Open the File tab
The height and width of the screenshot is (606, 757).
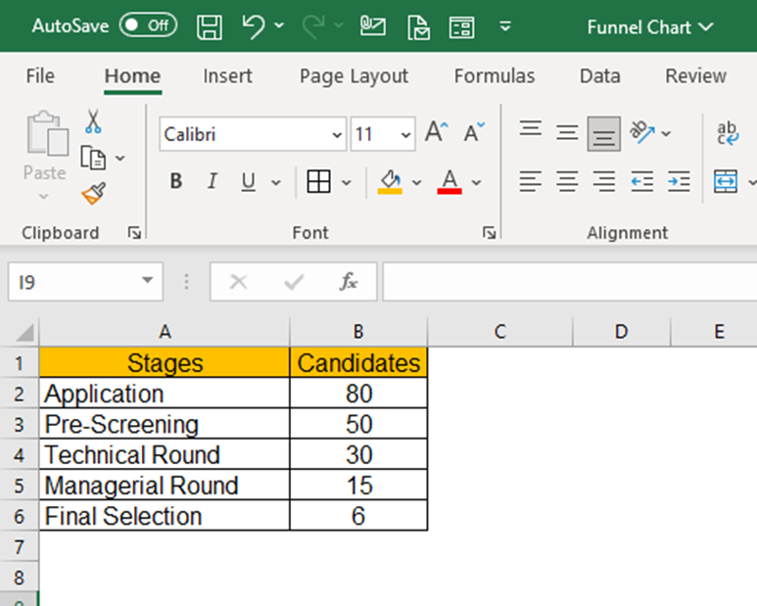pyautogui.click(x=40, y=76)
